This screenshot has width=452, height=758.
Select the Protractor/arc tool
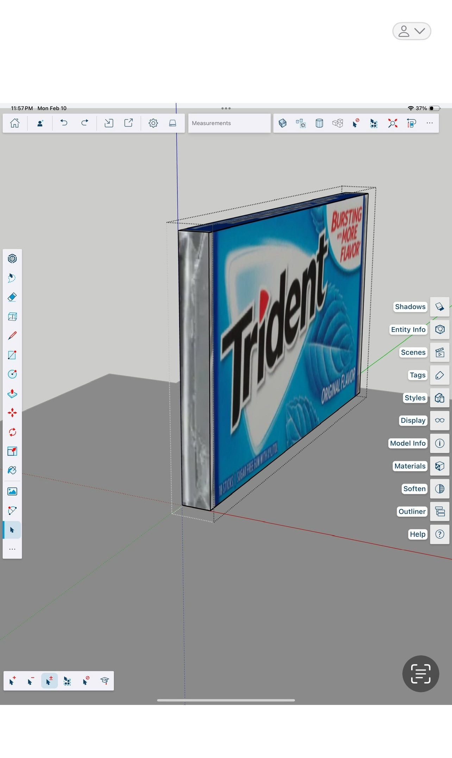pos(12,510)
